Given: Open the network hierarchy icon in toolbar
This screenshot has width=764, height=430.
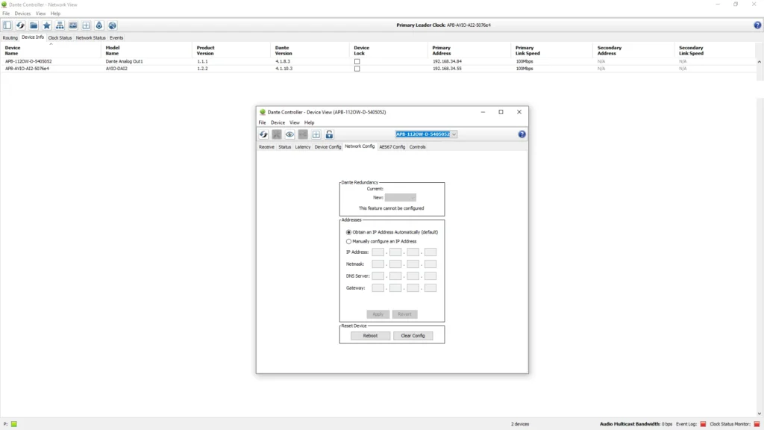Looking at the screenshot, I should [x=60, y=25].
